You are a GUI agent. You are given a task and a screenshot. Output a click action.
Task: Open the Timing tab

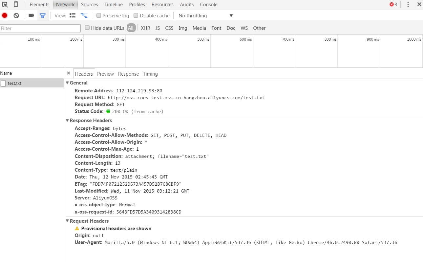150,74
